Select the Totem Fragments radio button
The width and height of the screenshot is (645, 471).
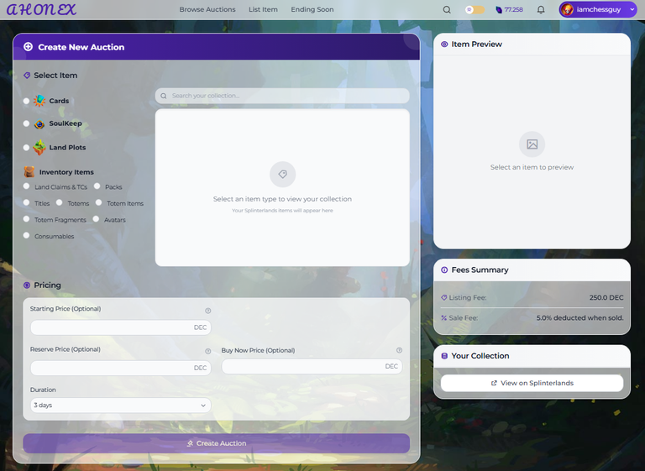26,219
